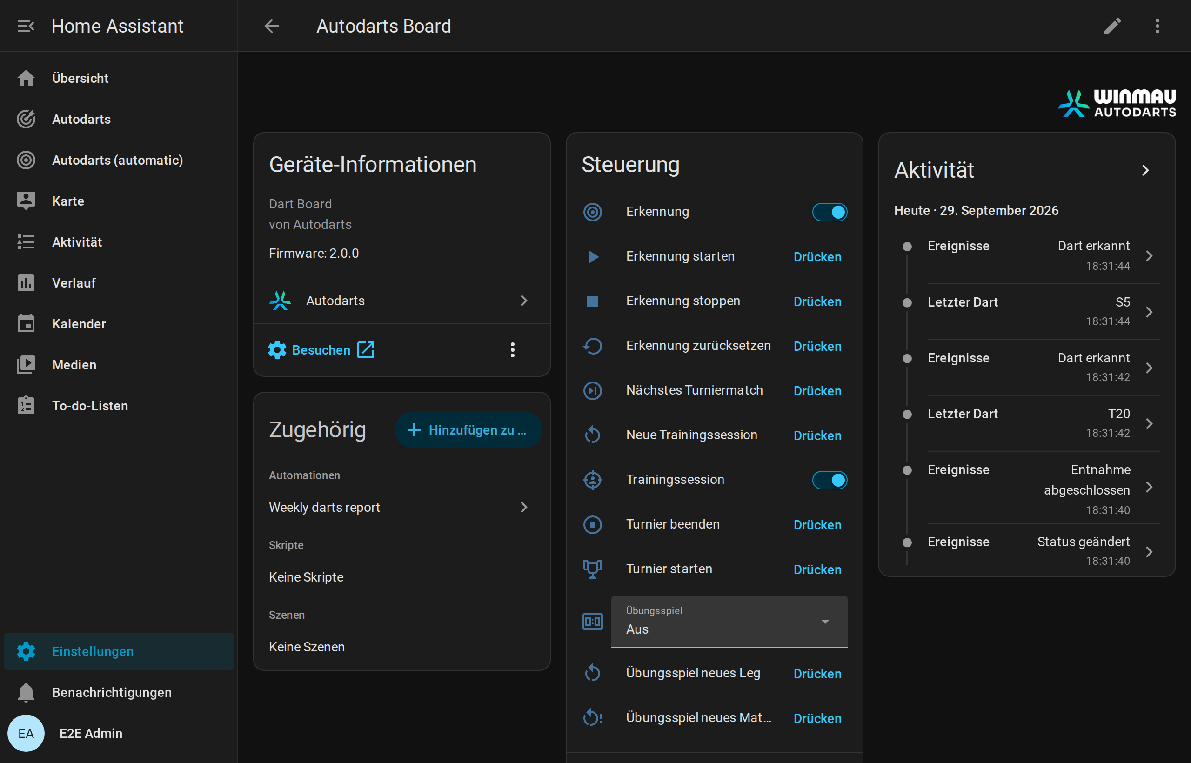Open Übersicht in the sidebar
This screenshot has height=763, width=1191.
pos(119,78)
